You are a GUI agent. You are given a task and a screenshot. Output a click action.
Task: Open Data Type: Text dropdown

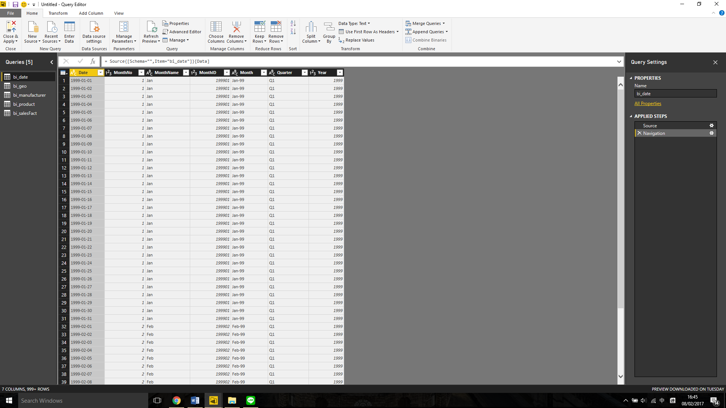[354, 23]
